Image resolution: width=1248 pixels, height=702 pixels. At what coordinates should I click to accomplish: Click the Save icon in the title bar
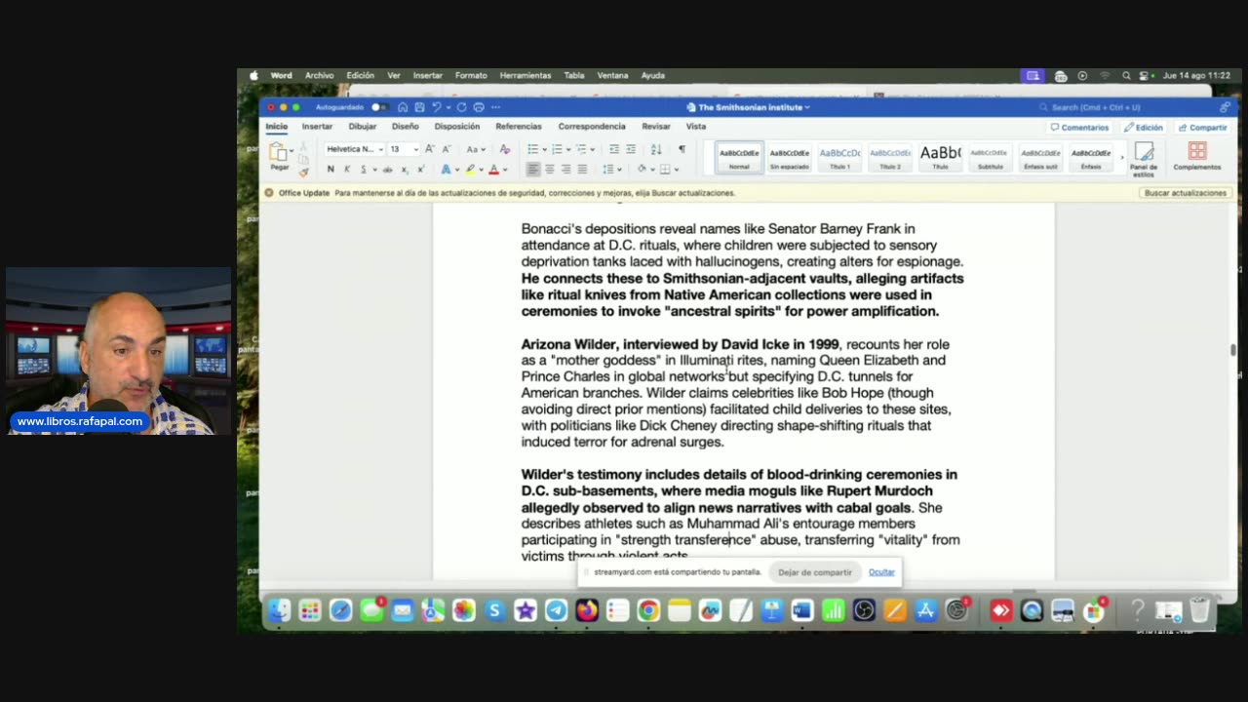[x=419, y=107]
